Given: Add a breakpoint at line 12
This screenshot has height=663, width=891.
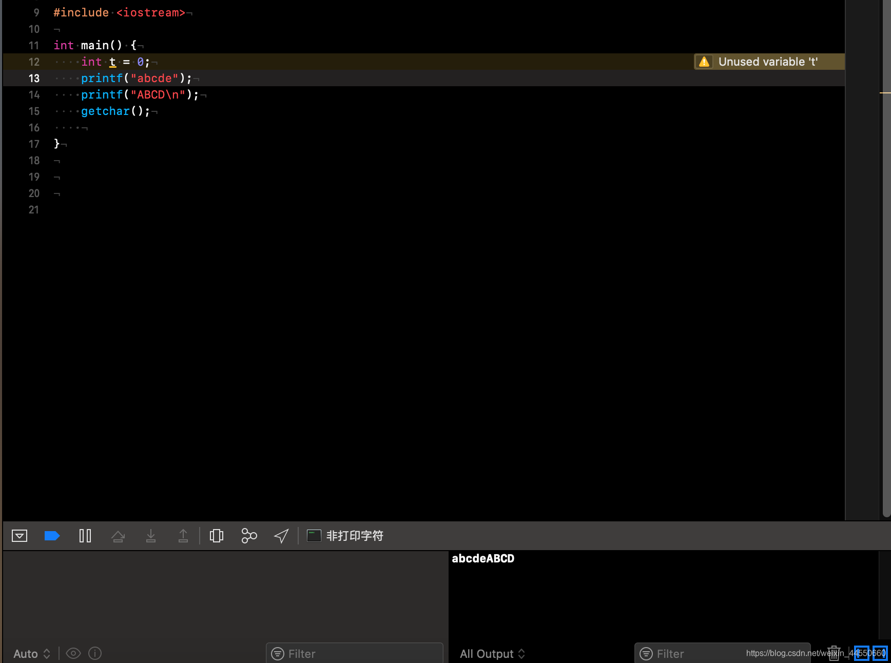Looking at the screenshot, I should click(x=34, y=62).
